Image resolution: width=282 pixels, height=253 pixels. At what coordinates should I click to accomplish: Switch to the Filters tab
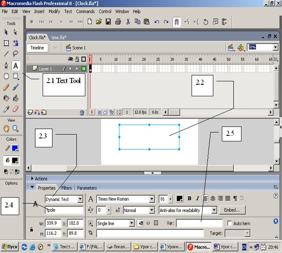click(x=67, y=188)
